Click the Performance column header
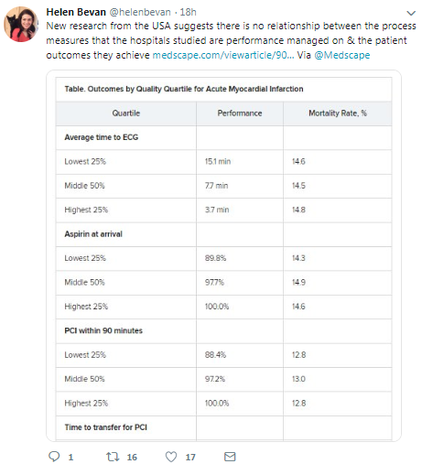Image resolution: width=422 pixels, height=464 pixels. pyautogui.click(x=240, y=113)
